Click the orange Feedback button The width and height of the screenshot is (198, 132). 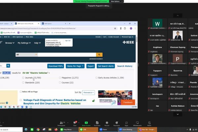pos(128,102)
